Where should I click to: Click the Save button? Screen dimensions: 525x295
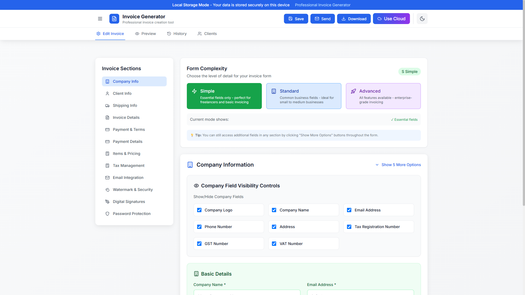[296, 19]
